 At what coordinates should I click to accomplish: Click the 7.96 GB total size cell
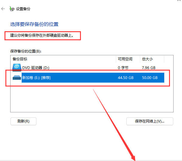149,68
